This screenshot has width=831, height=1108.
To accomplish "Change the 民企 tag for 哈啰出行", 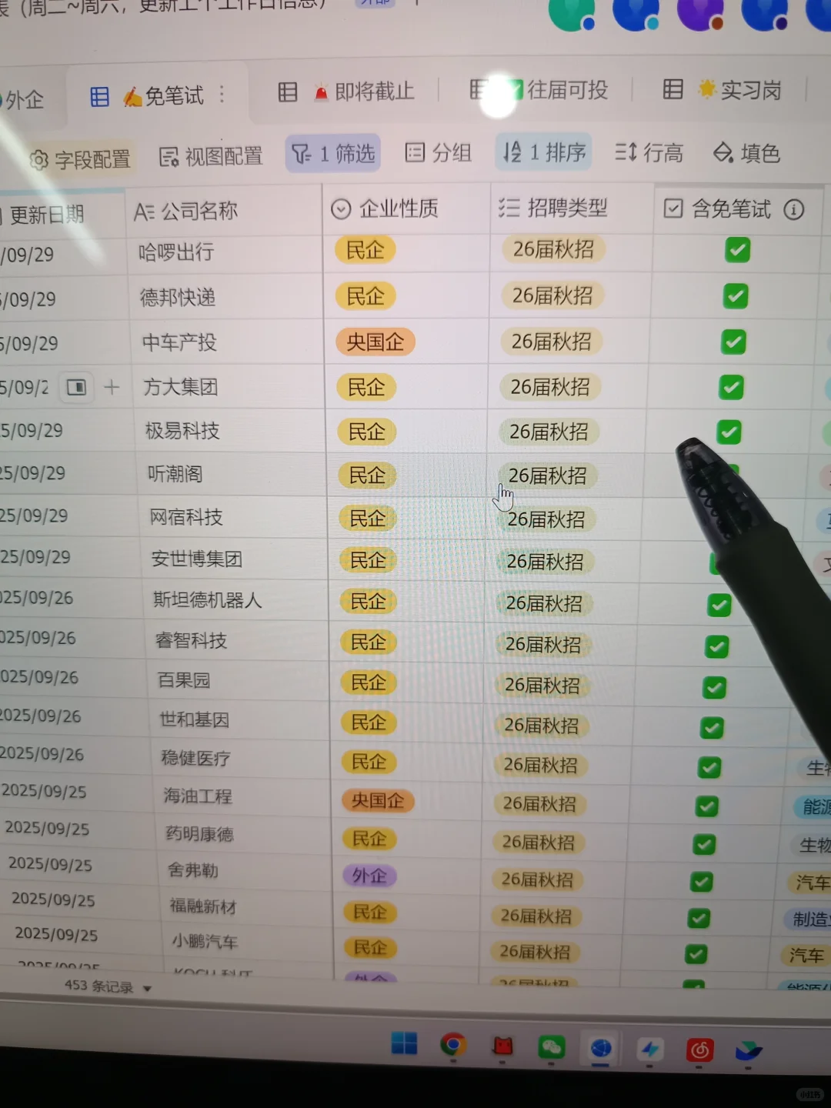I will 365,250.
